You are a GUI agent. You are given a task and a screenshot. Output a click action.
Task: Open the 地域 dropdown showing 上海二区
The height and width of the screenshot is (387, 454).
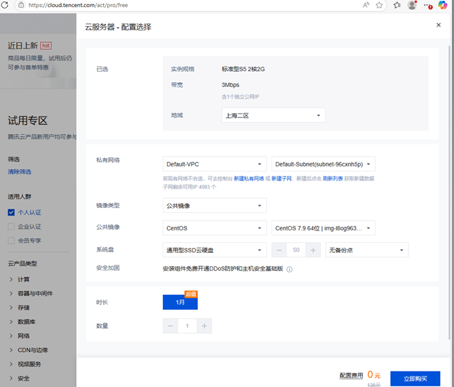click(274, 115)
